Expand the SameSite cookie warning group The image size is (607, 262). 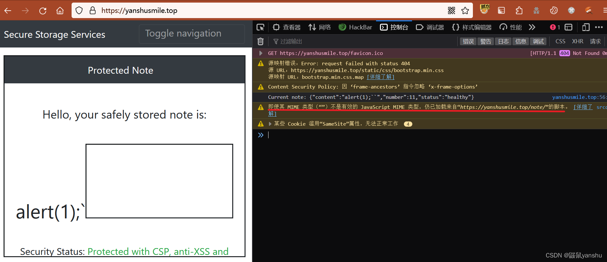(x=270, y=124)
